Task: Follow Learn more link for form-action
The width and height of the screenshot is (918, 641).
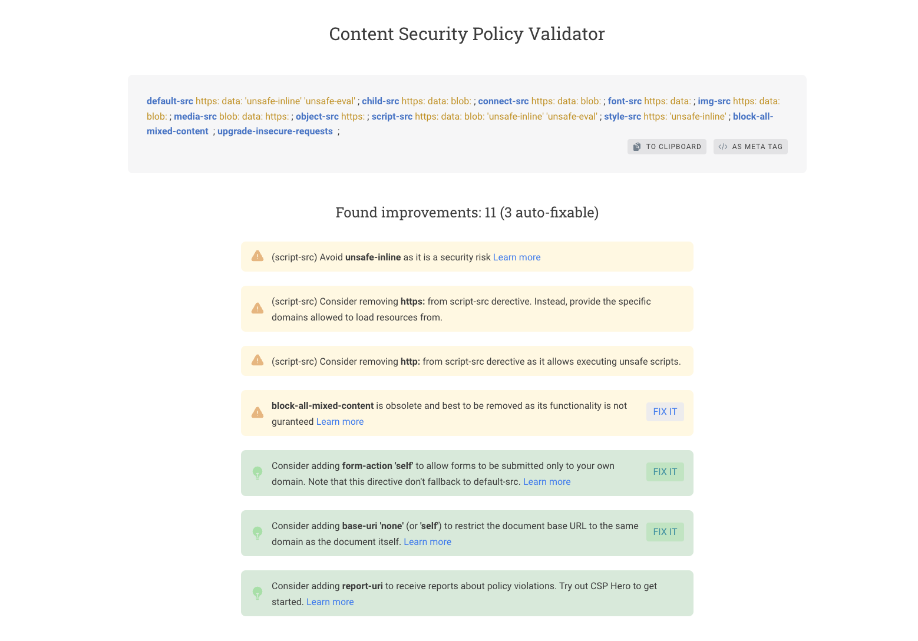Action: tap(547, 482)
